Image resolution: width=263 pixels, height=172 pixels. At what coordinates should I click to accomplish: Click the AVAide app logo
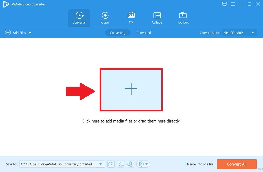tap(6, 4)
